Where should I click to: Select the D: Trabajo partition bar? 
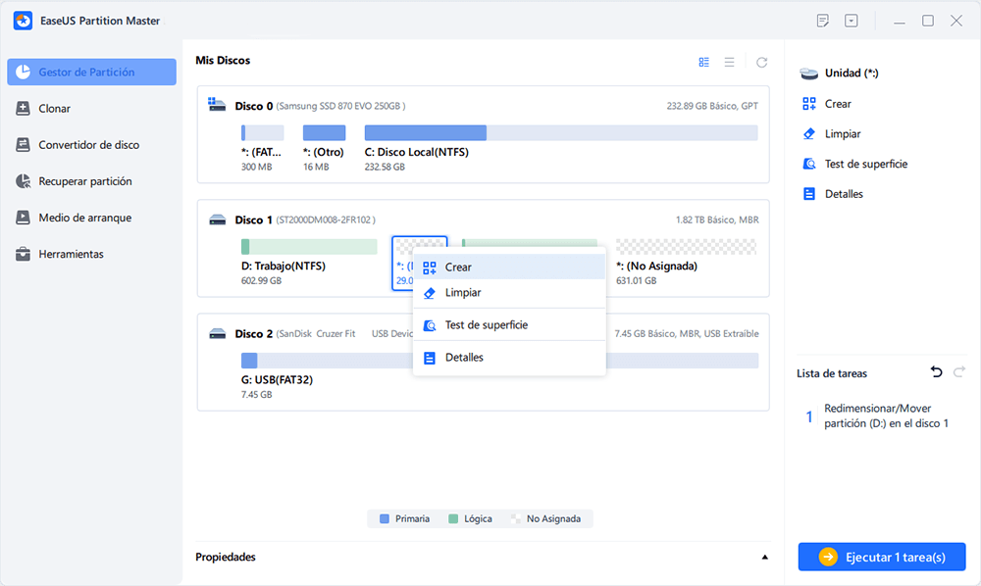tap(309, 247)
